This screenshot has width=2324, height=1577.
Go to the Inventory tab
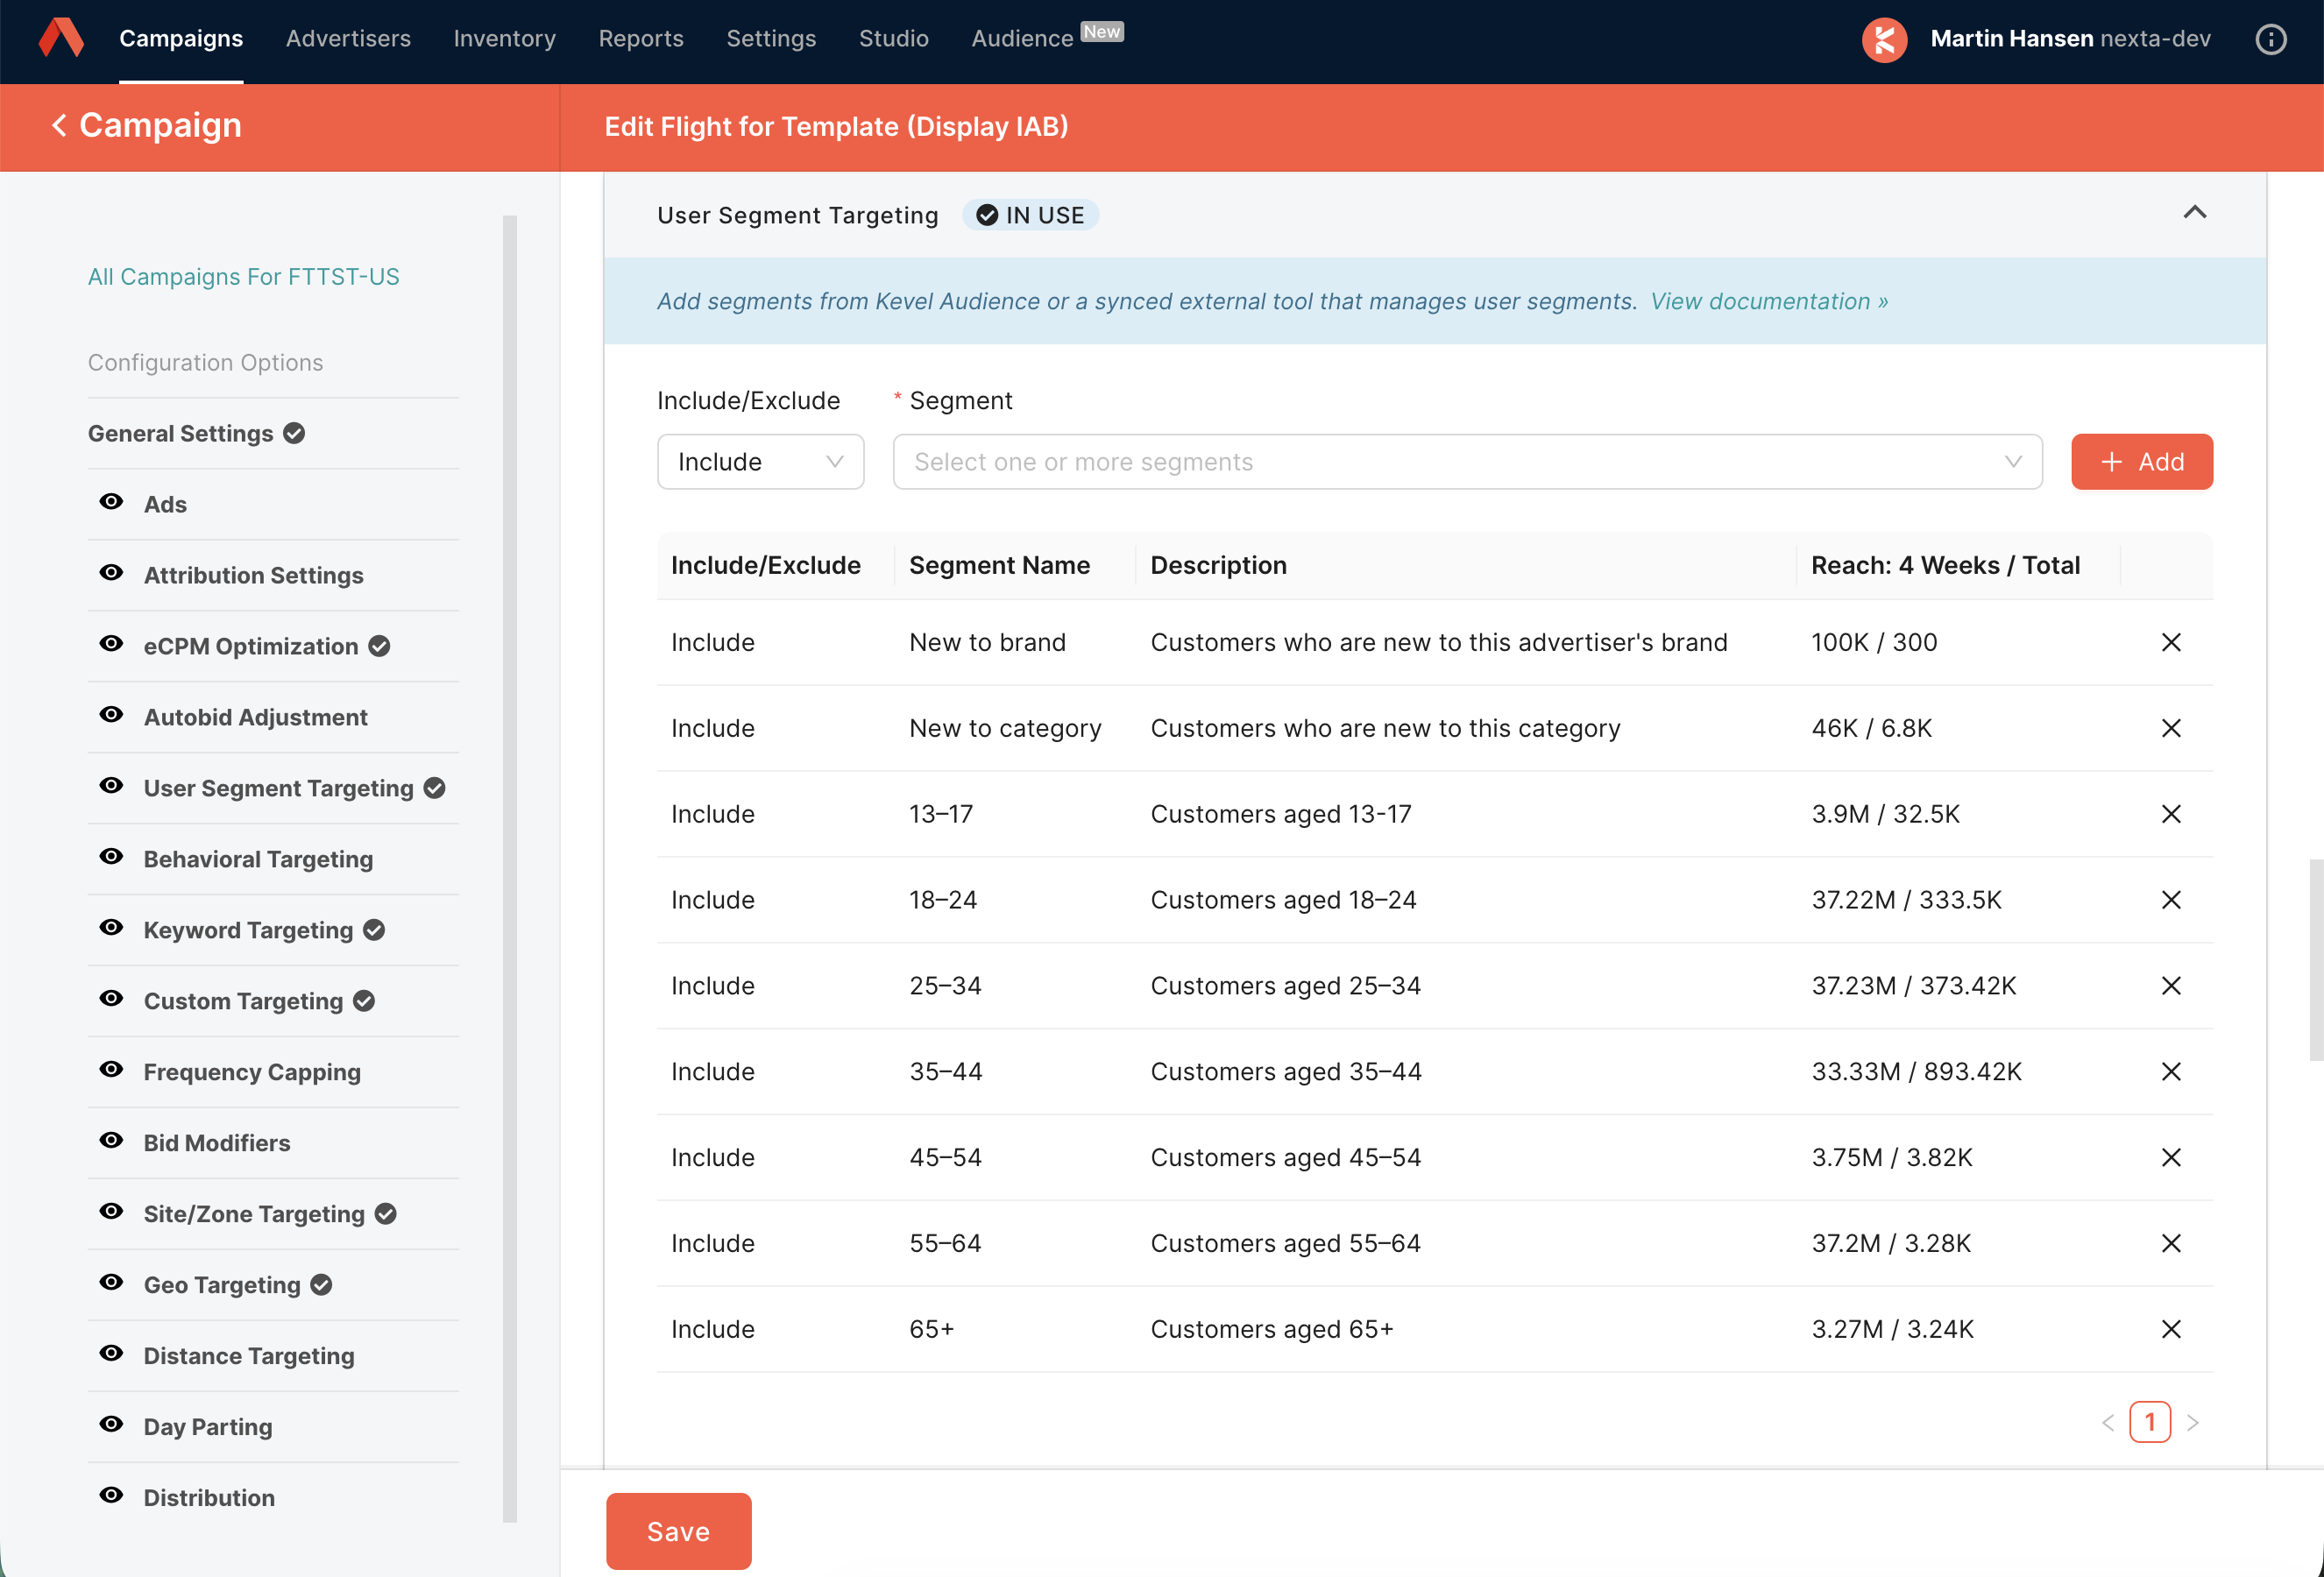point(504,38)
